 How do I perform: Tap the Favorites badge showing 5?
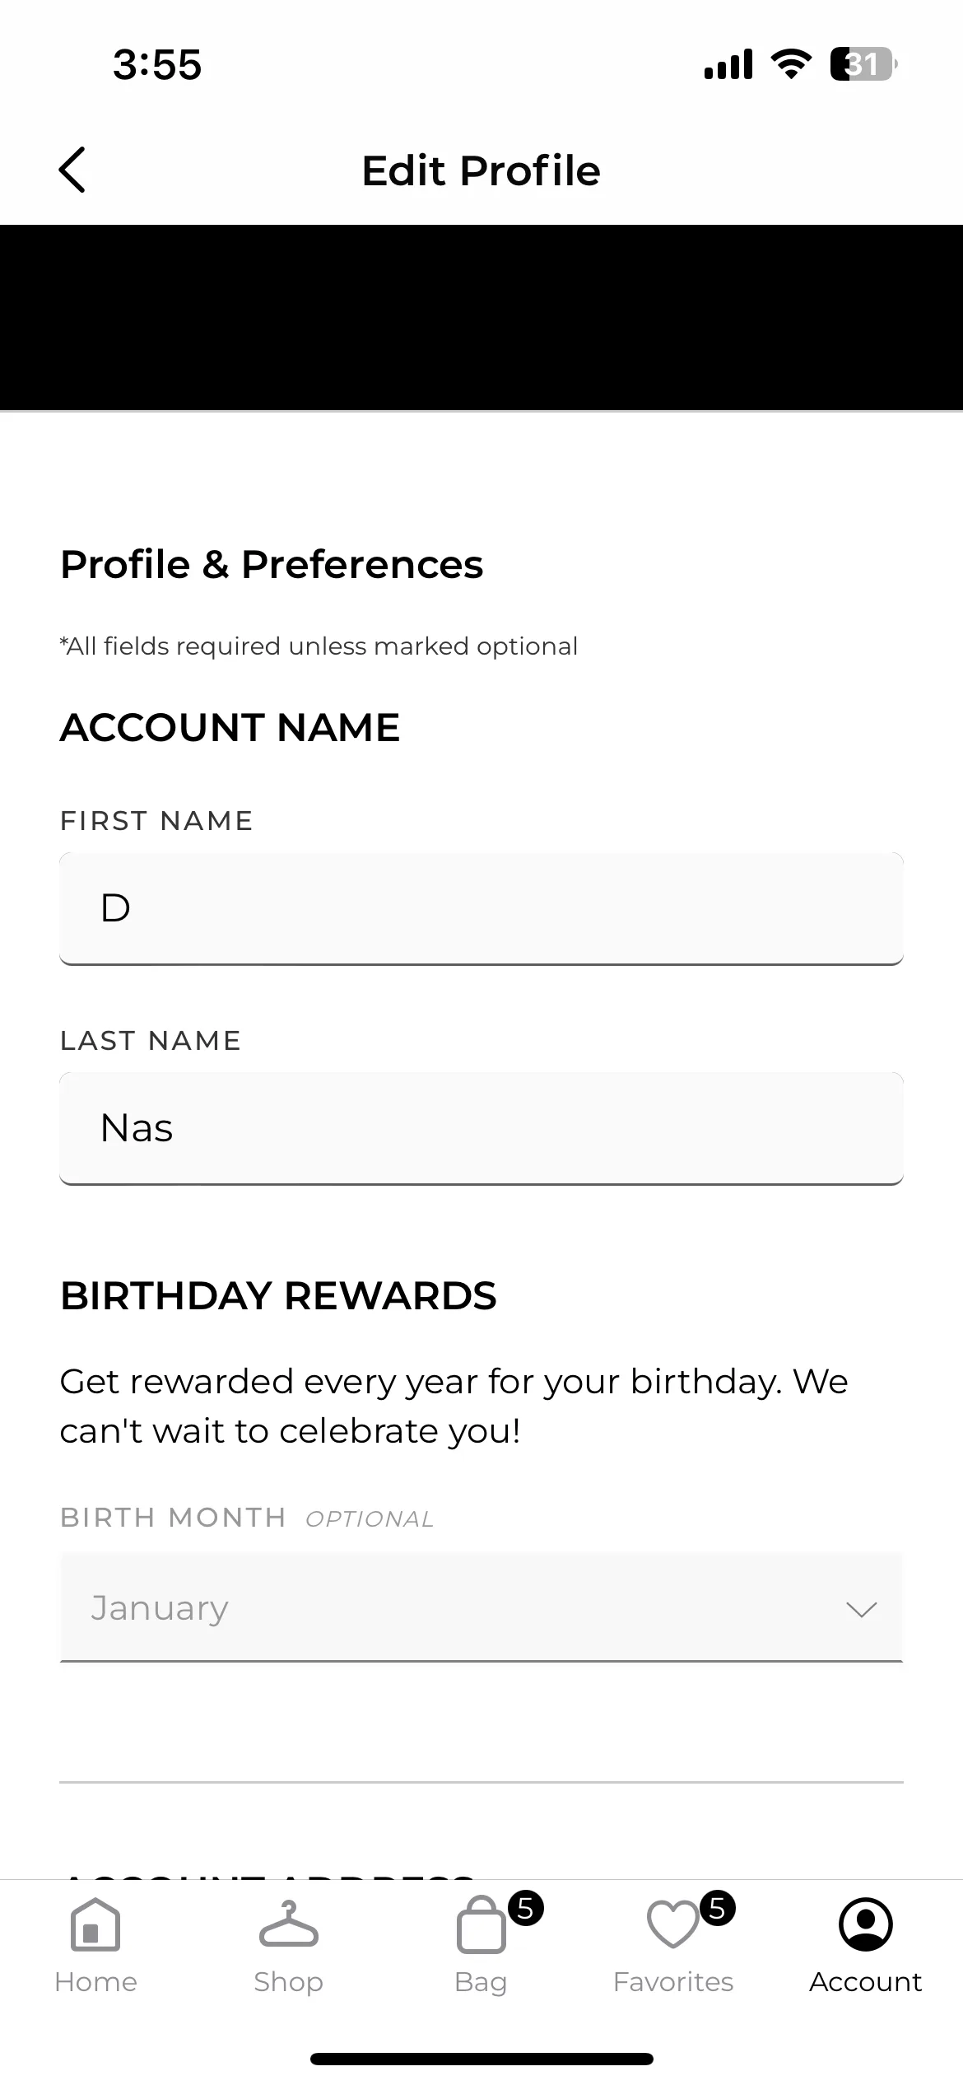coord(718,1907)
